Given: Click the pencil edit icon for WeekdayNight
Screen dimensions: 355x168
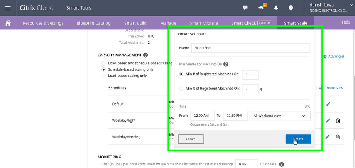Looking at the screenshot, I should coord(328,121).
